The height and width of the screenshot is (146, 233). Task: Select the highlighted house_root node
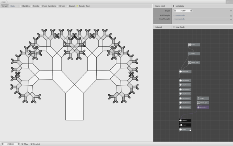[x=185, y=72]
